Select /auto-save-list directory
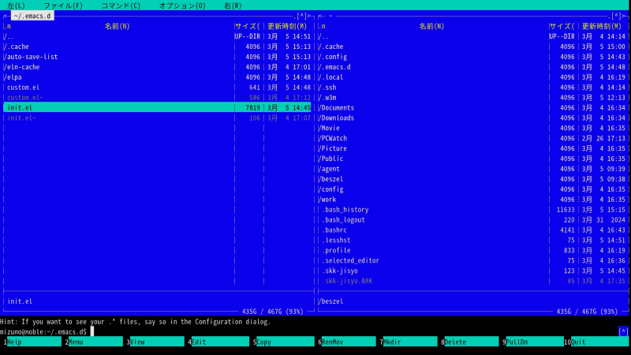 (157, 57)
